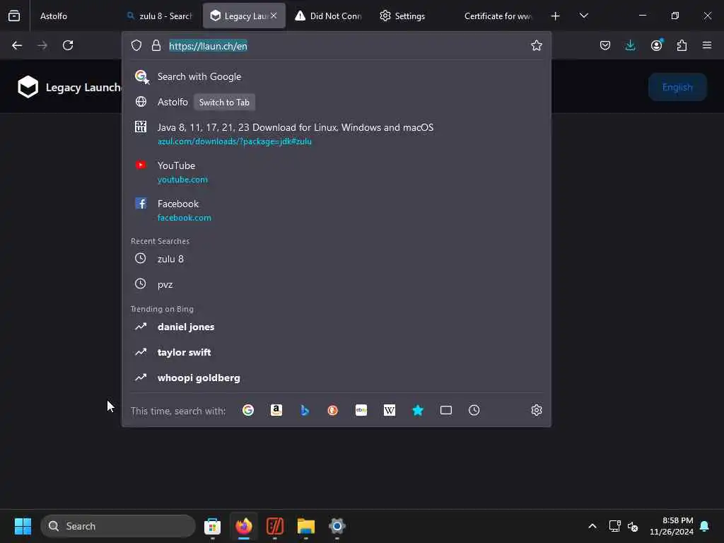Click the site security padlock icon
The height and width of the screenshot is (543, 724).
[156, 45]
